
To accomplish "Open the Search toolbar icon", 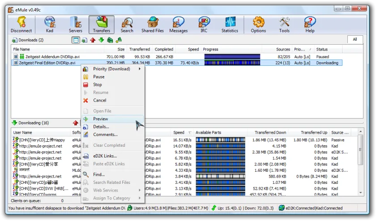I will click(127, 25).
